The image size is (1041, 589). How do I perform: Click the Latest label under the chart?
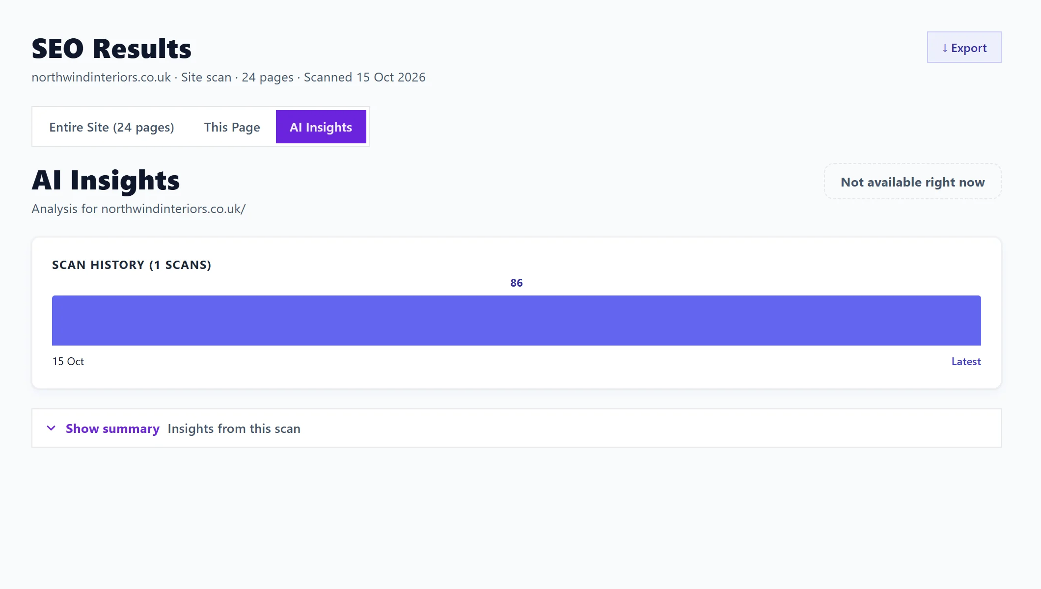point(966,361)
